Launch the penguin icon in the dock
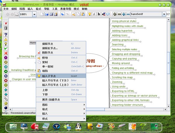Screen dimensions: 175x133 [x=78, y=127]
